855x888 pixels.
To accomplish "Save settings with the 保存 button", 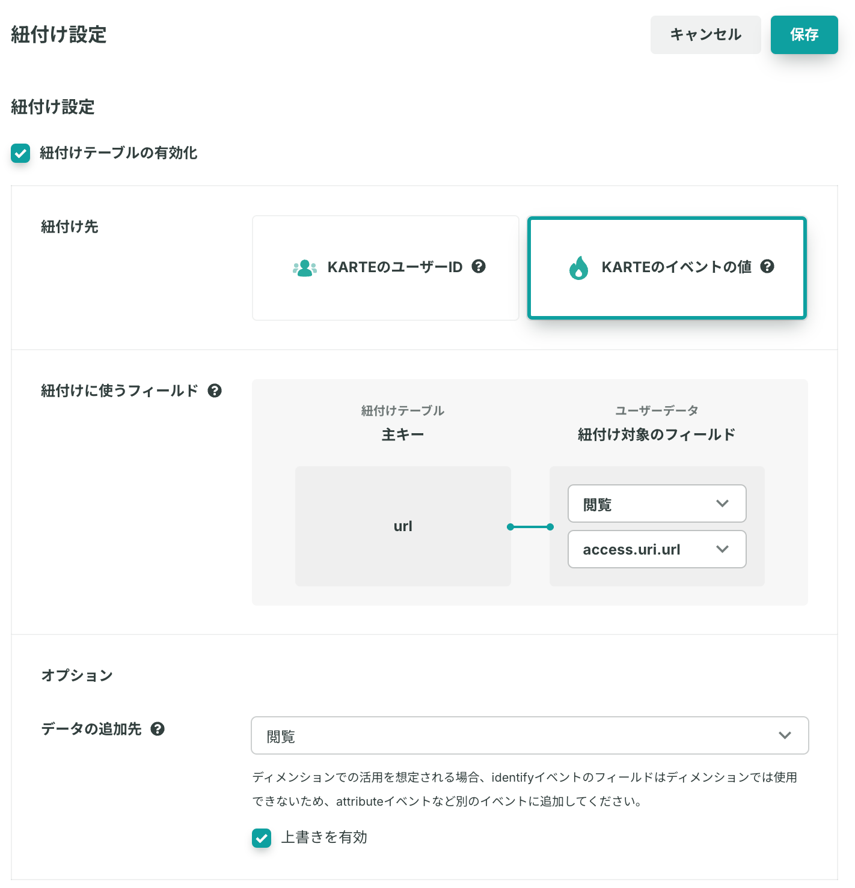I will click(x=804, y=35).
